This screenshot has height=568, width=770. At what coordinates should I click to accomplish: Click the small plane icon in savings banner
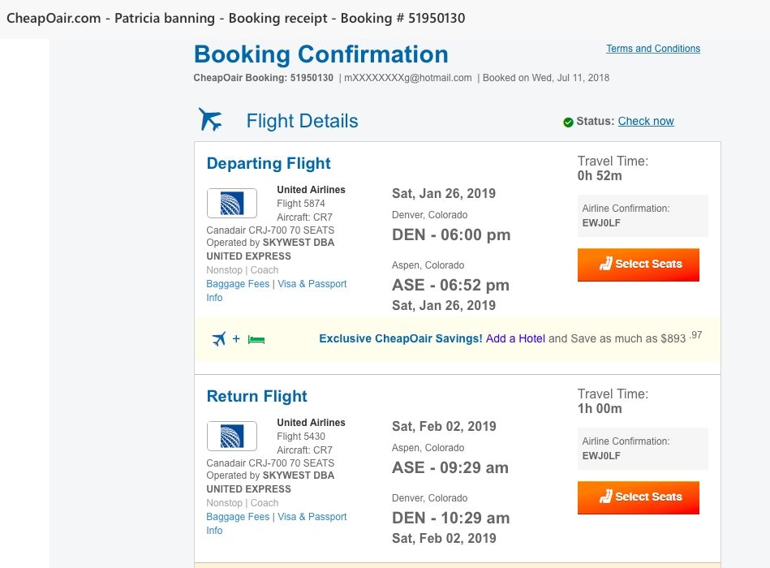click(x=219, y=338)
